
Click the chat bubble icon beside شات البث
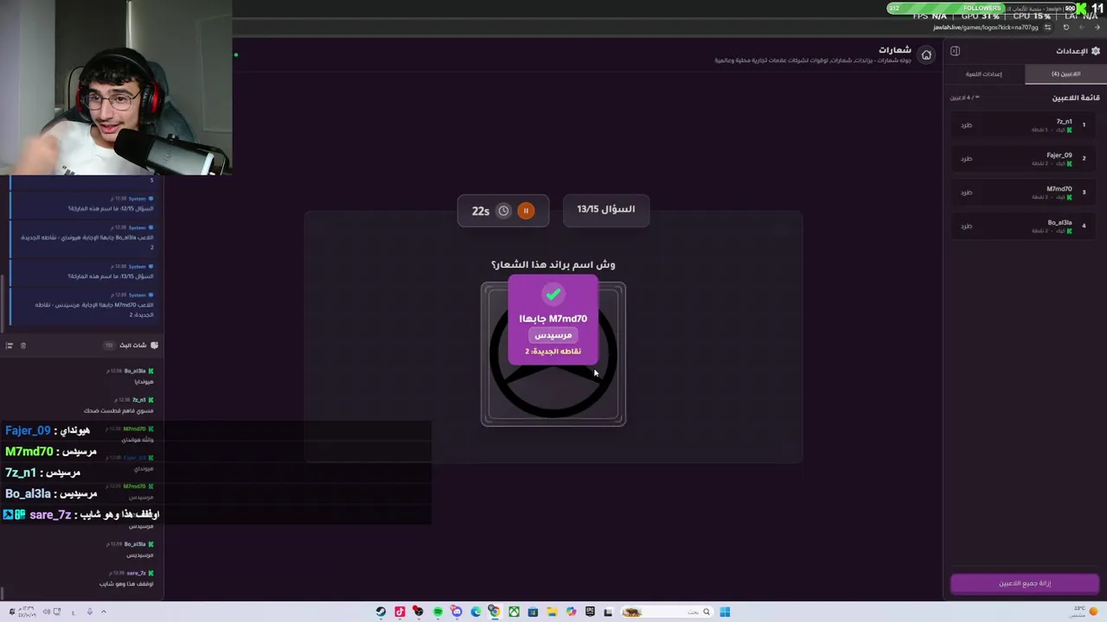[154, 346]
